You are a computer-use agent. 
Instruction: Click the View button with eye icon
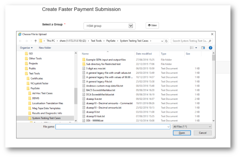click(152, 25)
